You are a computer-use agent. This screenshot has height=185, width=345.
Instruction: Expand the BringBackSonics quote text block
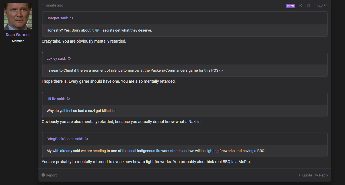pyautogui.click(x=185, y=151)
